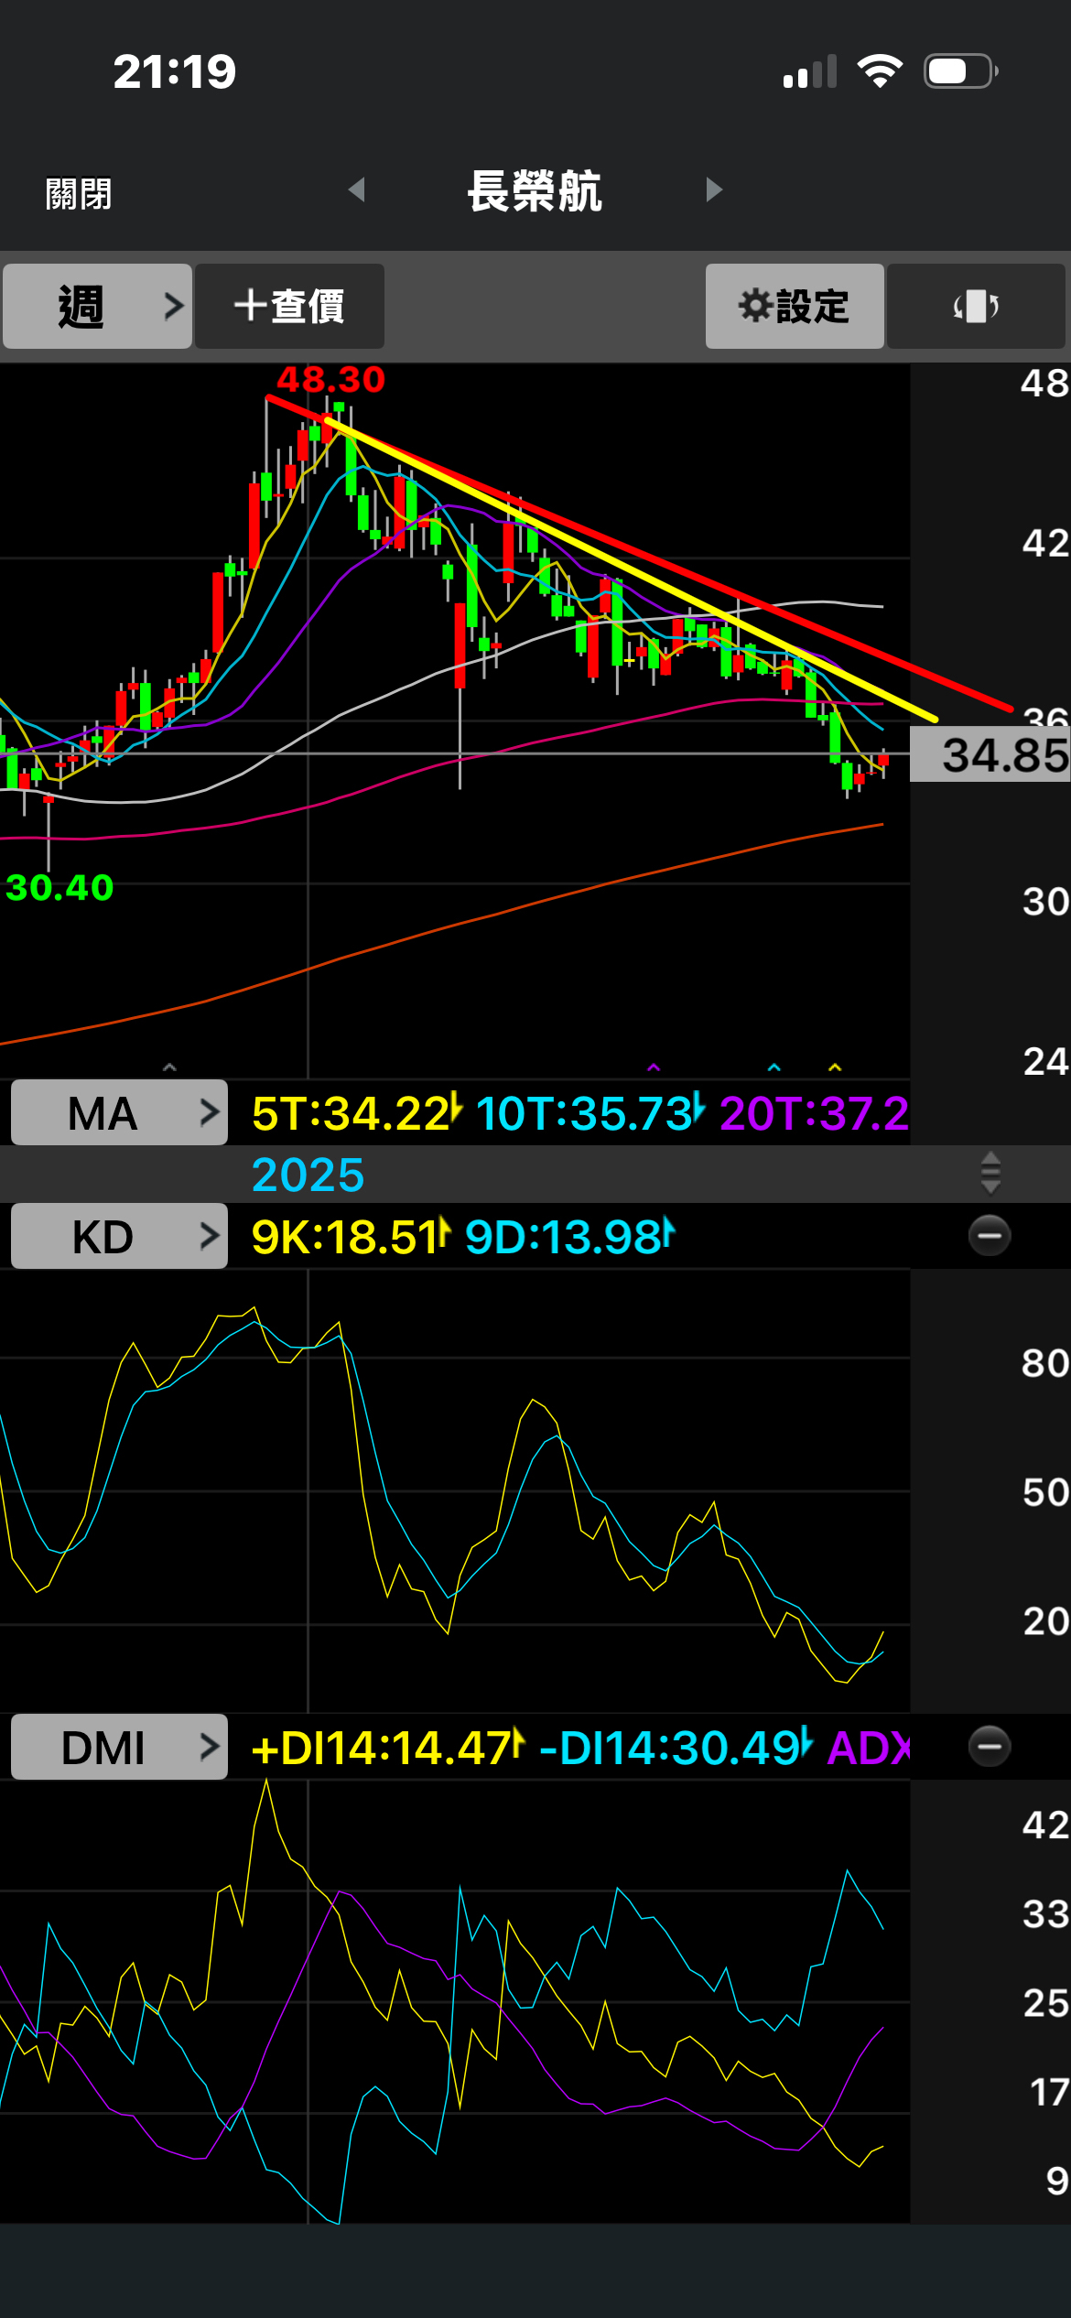Tap the 34.85 current price tag
The height and width of the screenshot is (2318, 1071).
(x=990, y=754)
